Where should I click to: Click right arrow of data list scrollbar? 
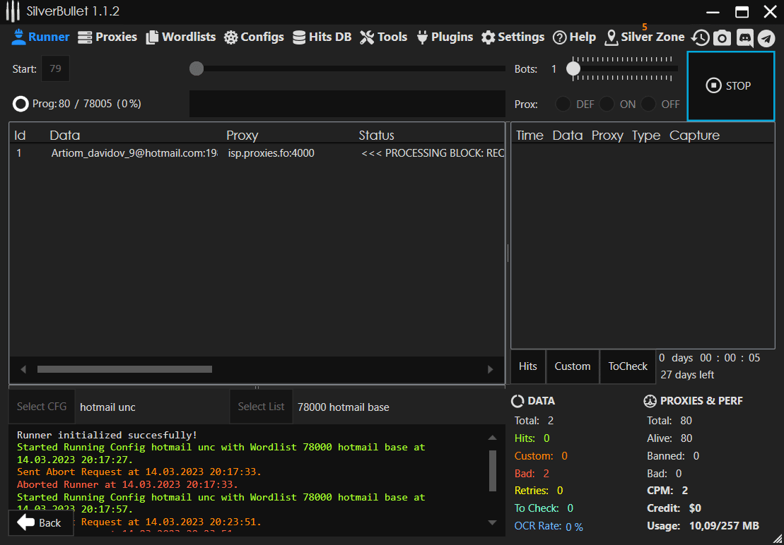pyautogui.click(x=491, y=369)
